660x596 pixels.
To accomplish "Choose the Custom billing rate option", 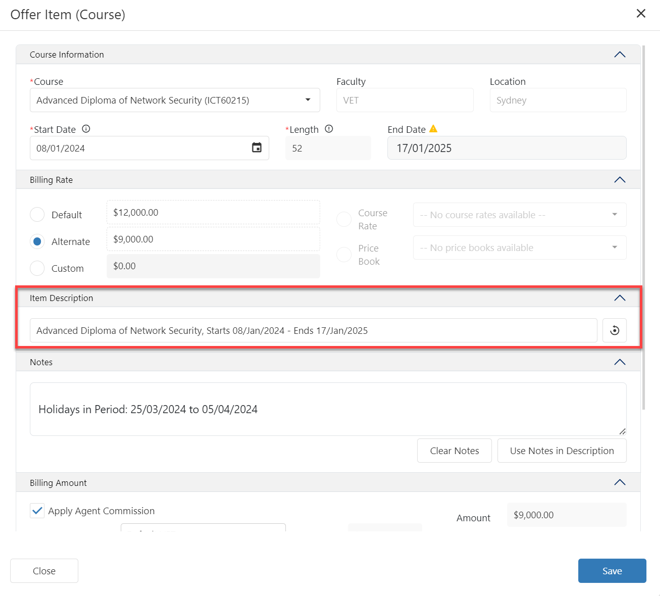I will [x=37, y=268].
